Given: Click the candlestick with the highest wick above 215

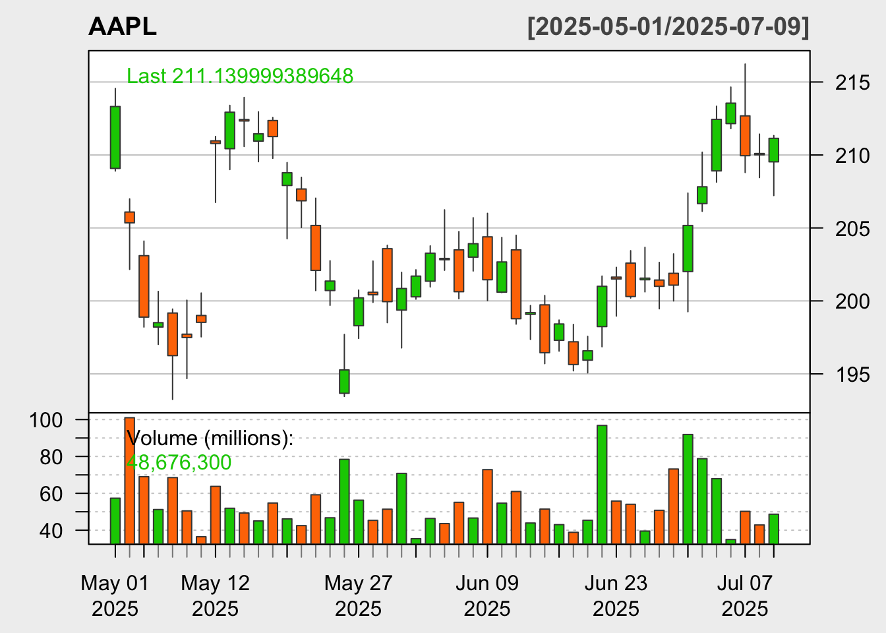Looking at the screenshot, I should tap(745, 136).
